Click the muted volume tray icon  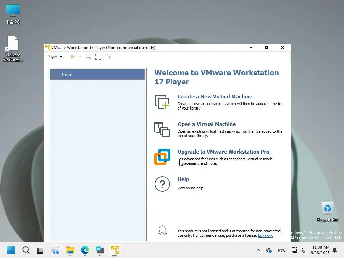point(303,250)
